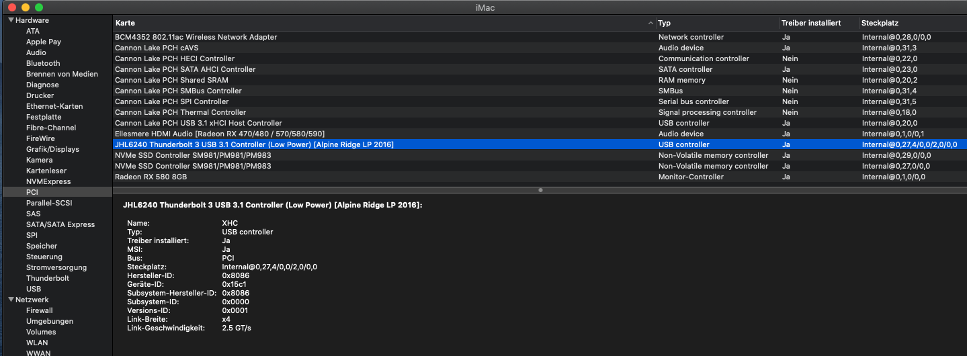
Task: Sort by Treiber installiert column header
Action: pos(810,24)
